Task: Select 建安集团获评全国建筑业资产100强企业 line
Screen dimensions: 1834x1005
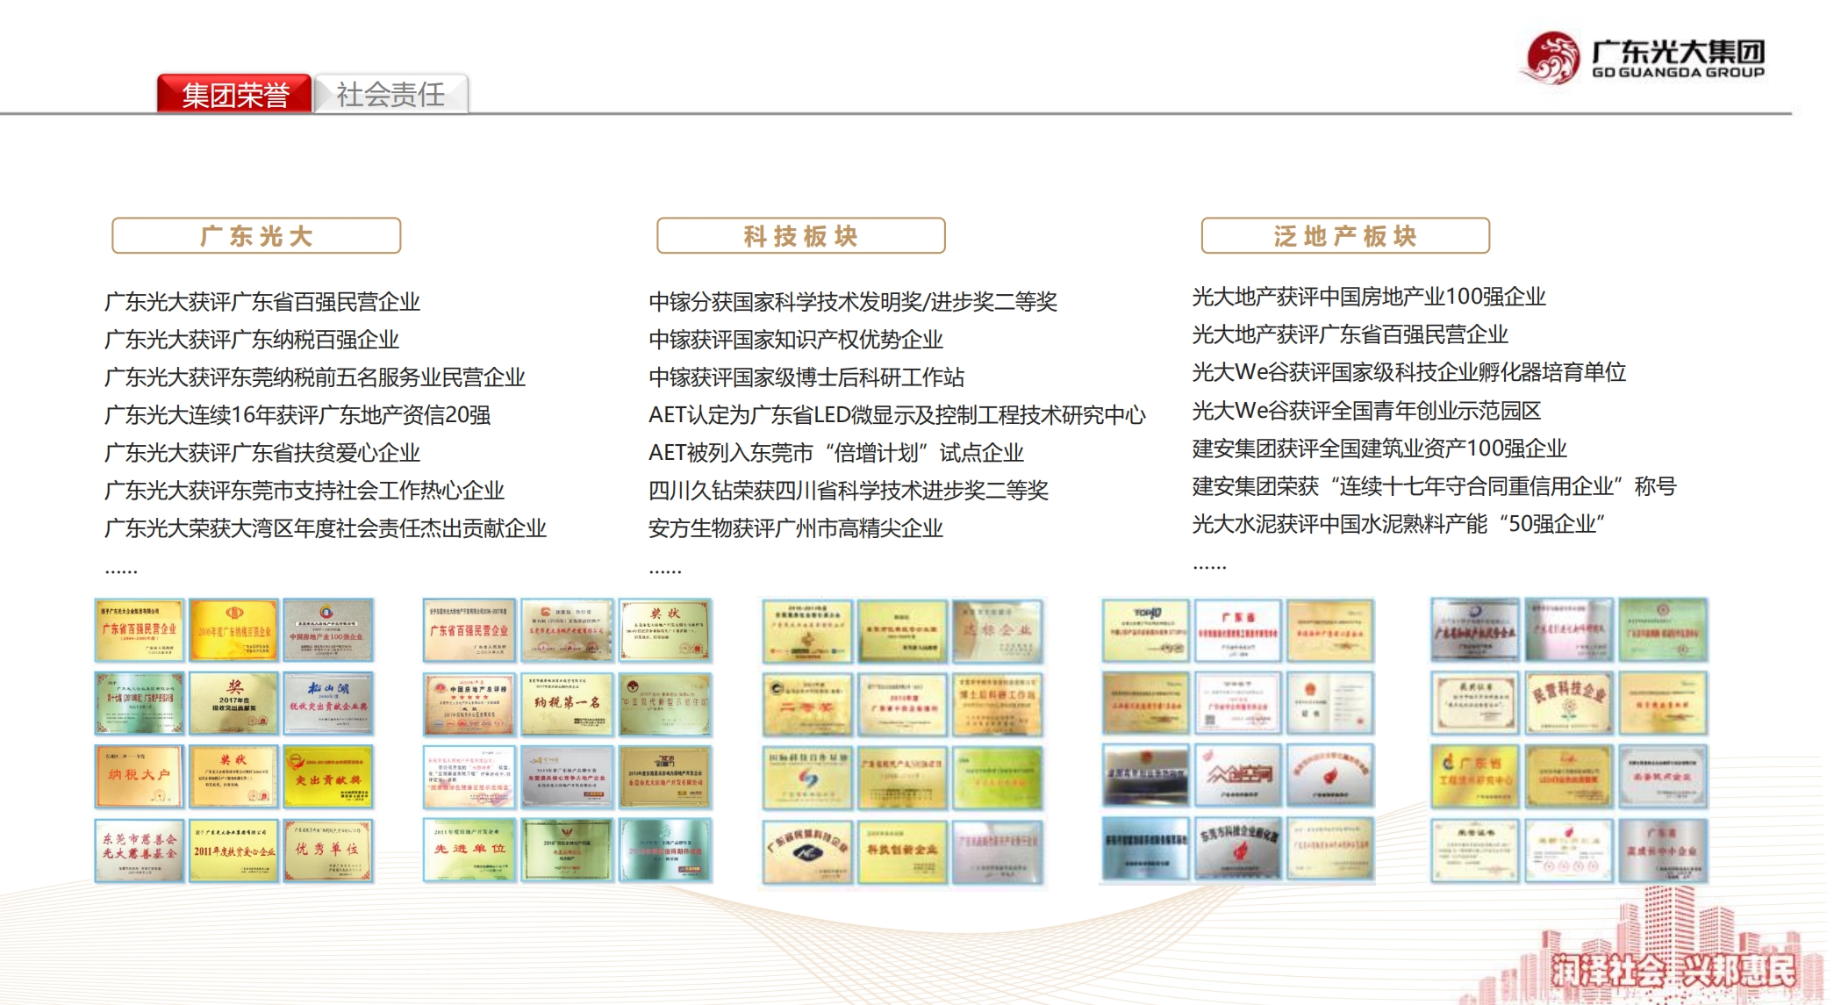Action: 1379,448
